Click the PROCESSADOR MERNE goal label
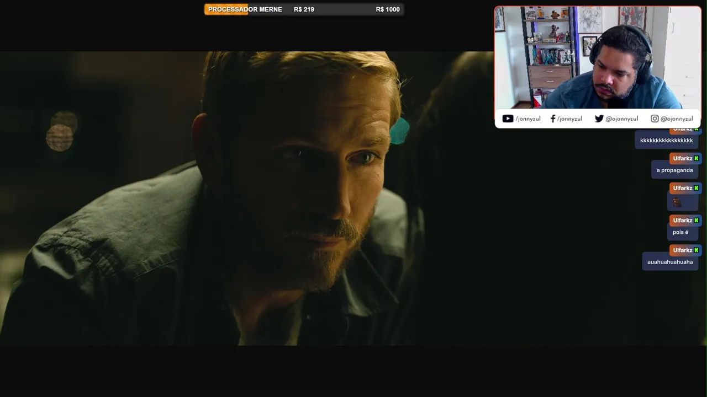This screenshot has width=707, height=397. [245, 9]
